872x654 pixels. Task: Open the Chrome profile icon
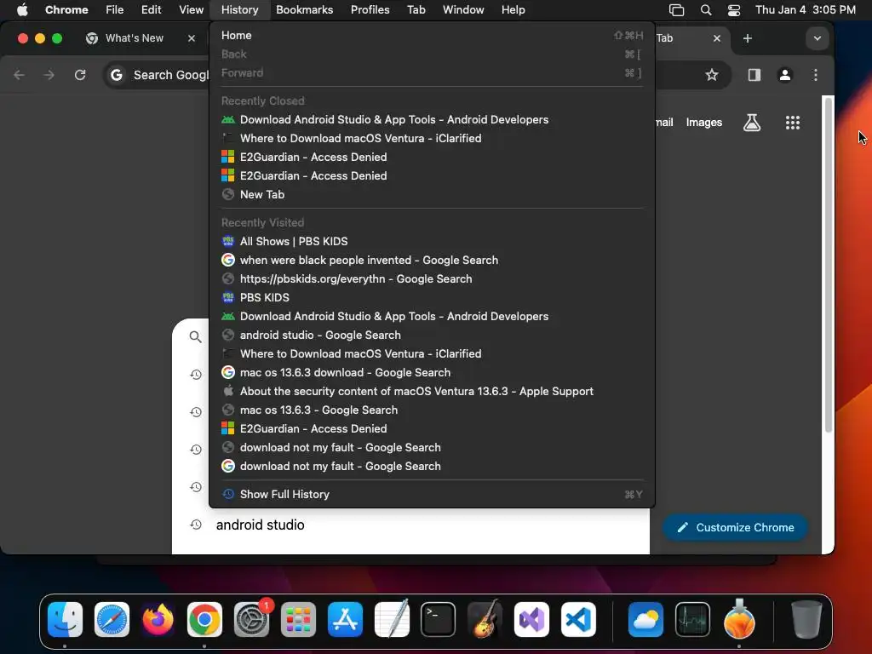pyautogui.click(x=784, y=75)
